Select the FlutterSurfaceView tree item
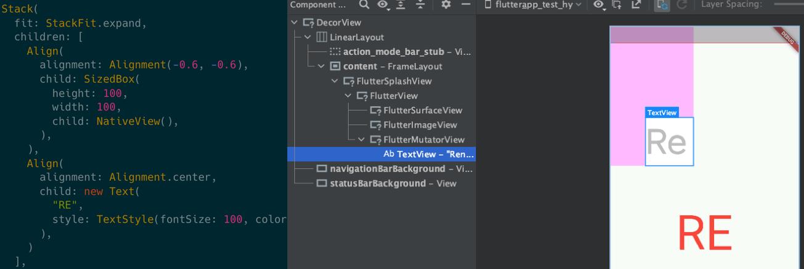This screenshot has height=269, width=804. (422, 110)
